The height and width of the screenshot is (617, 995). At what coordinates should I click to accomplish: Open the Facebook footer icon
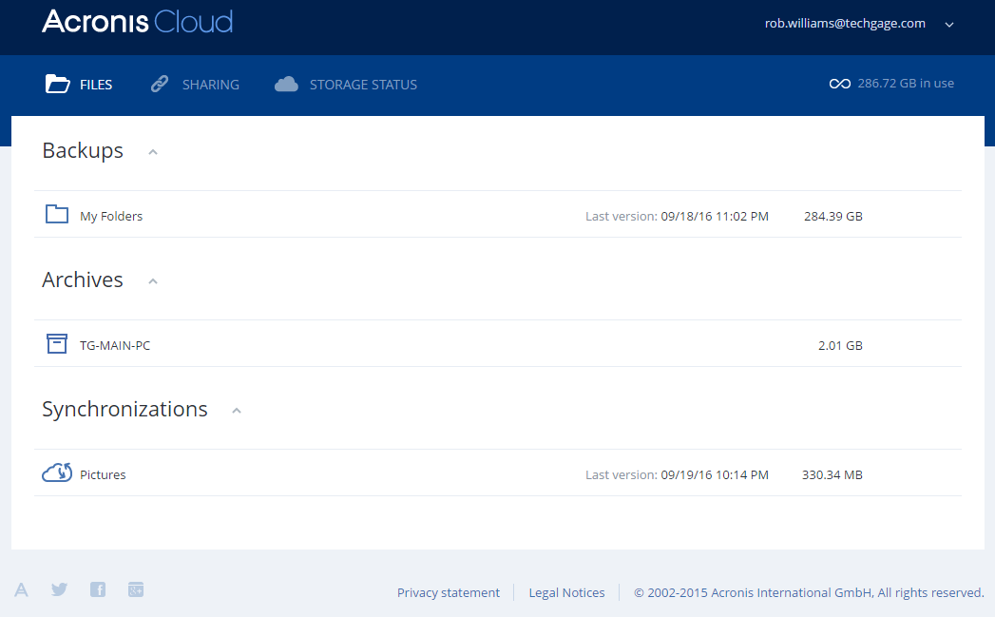[98, 589]
